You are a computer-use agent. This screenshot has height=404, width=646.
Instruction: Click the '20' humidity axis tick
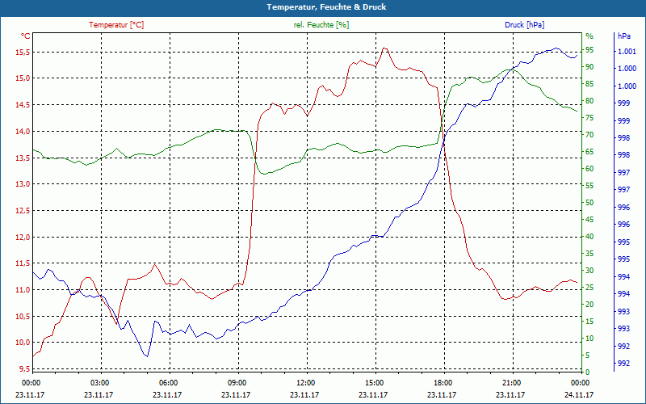(x=589, y=305)
